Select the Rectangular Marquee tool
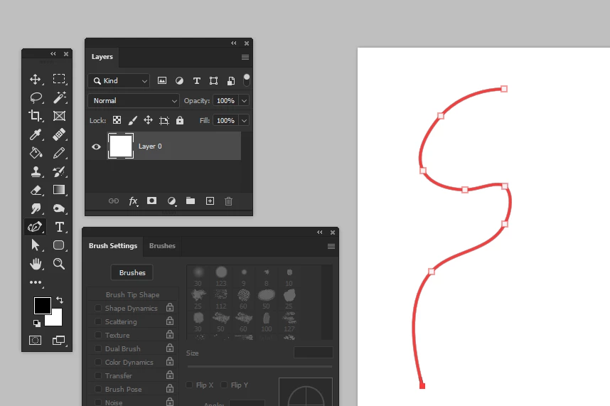The height and width of the screenshot is (406, 610). [59, 79]
